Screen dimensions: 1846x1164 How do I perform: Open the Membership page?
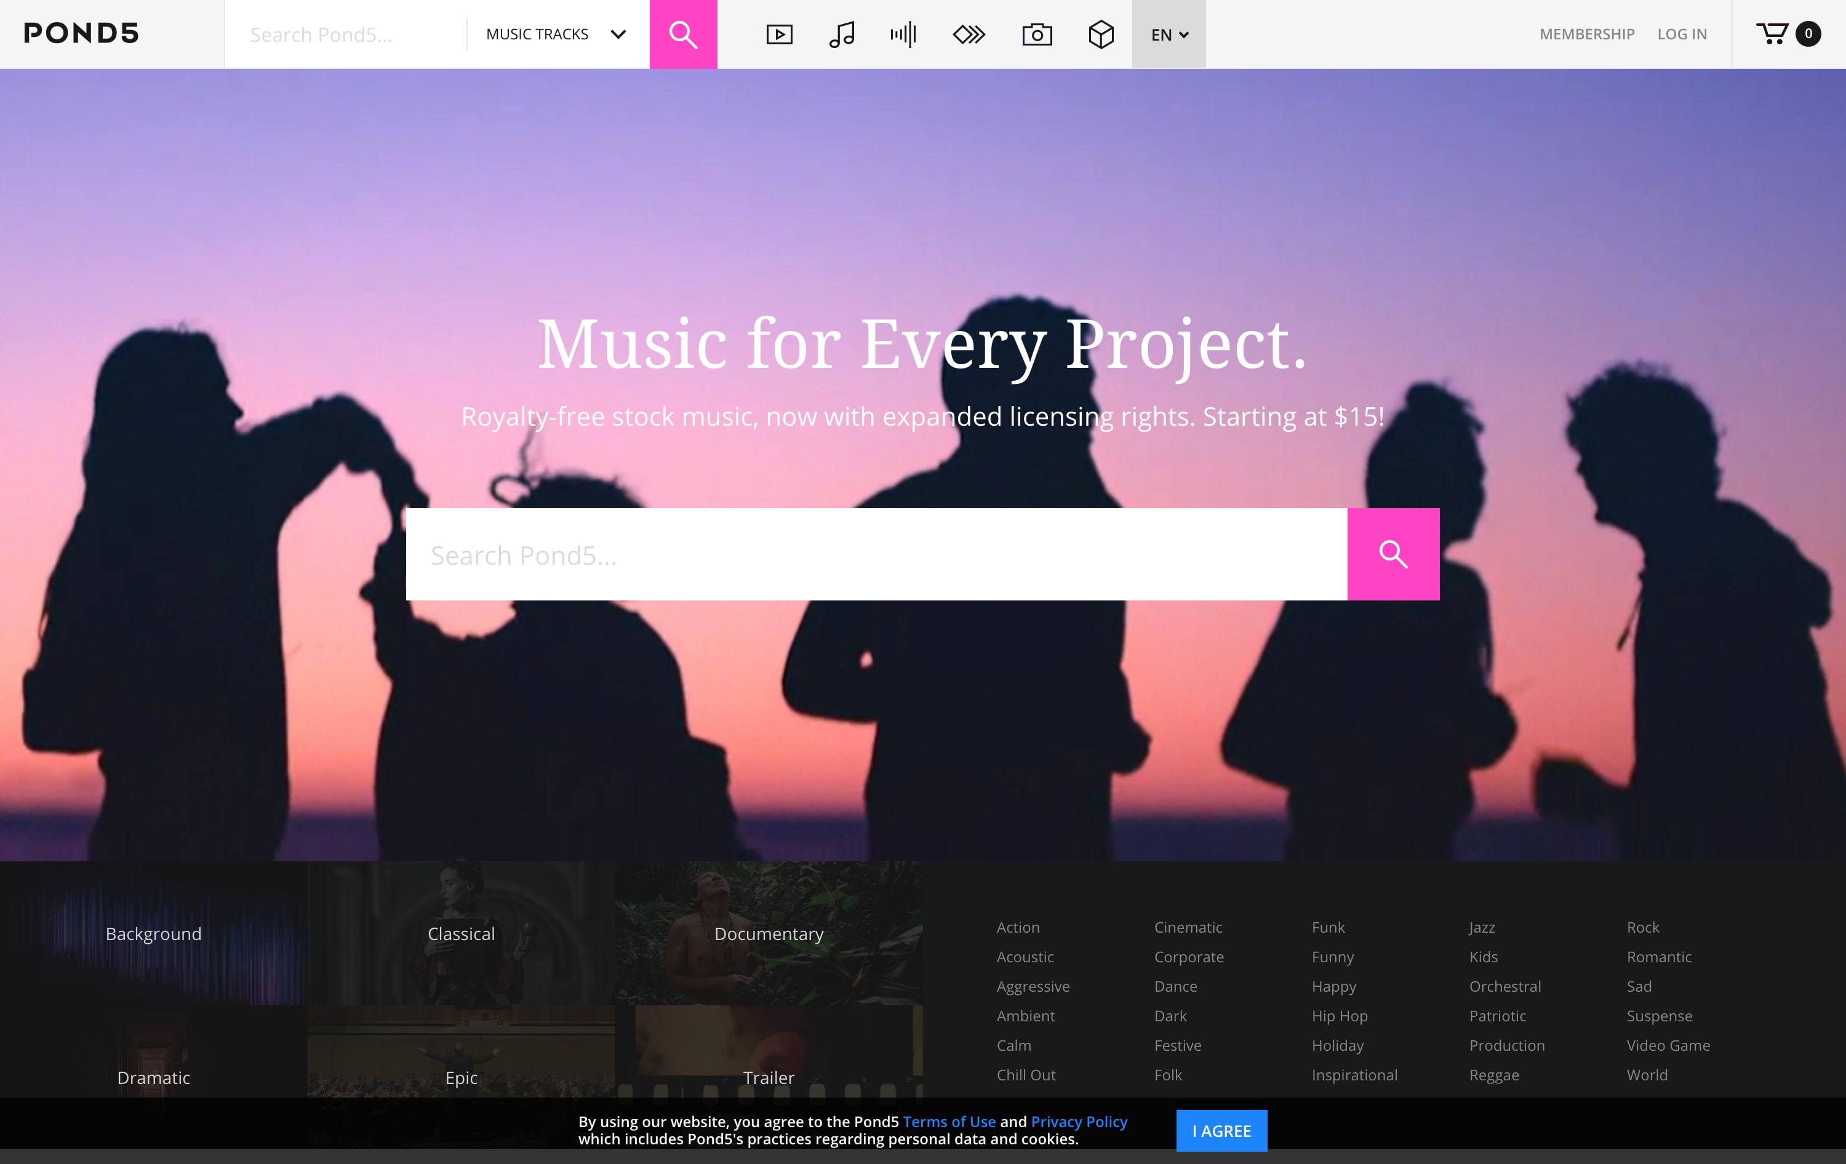click(x=1586, y=34)
